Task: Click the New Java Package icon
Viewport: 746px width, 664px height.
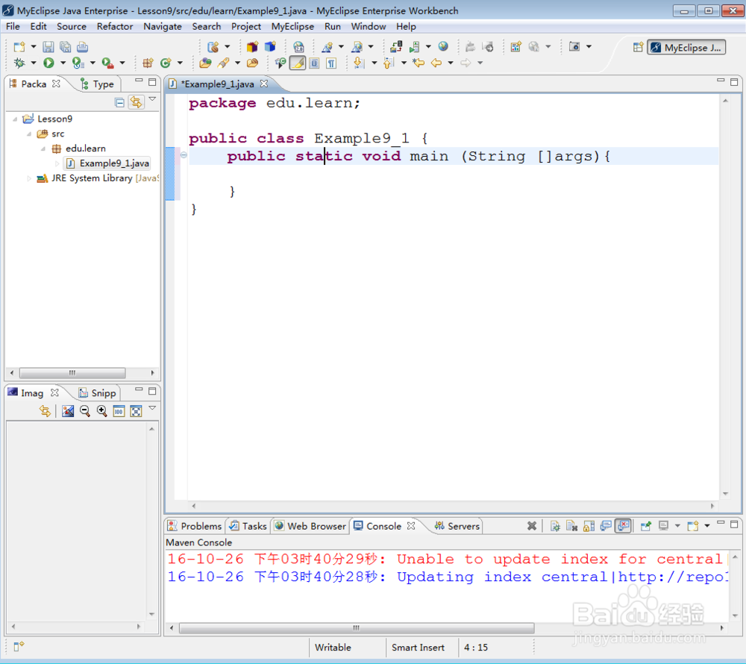Action: 148,63
